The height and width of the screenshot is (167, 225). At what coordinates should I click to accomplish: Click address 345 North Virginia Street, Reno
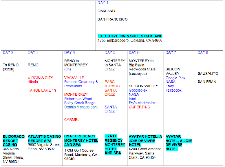13,155
